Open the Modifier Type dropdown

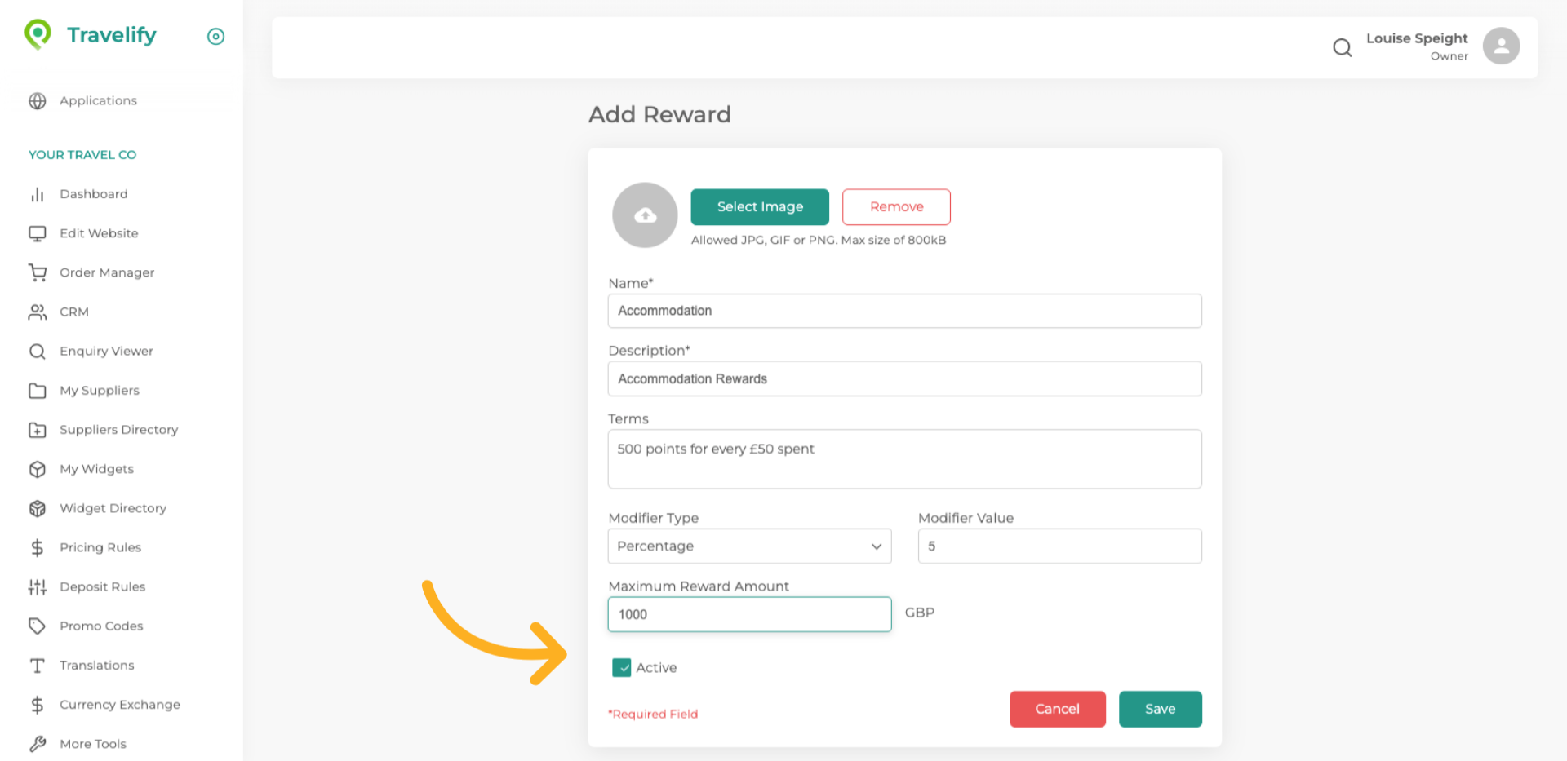click(748, 546)
